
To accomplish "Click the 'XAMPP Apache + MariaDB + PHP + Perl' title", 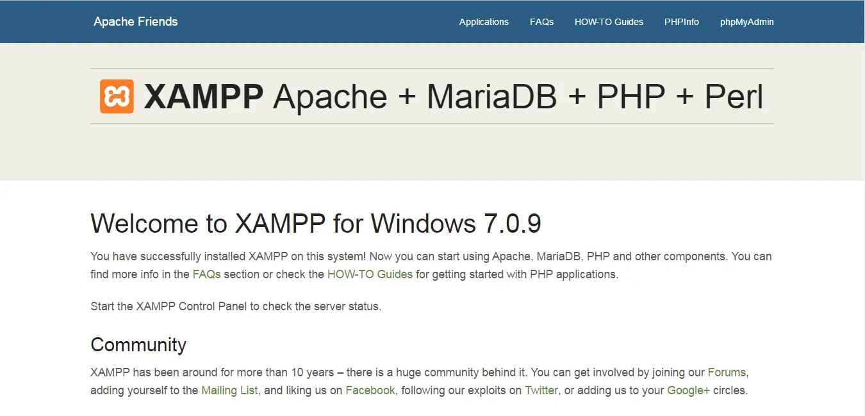I will tap(454, 97).
